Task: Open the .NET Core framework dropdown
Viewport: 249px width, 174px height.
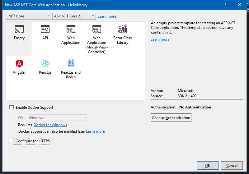Action: pos(29,16)
